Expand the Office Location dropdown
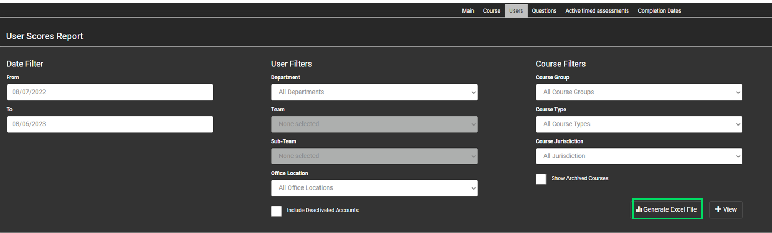772x233 pixels. (374, 188)
